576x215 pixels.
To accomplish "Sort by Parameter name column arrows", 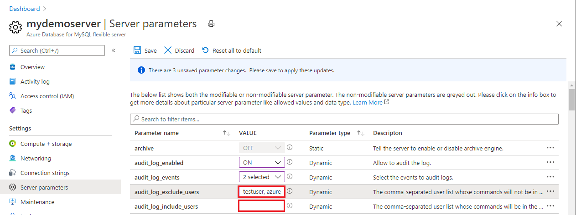I will click(x=226, y=133).
